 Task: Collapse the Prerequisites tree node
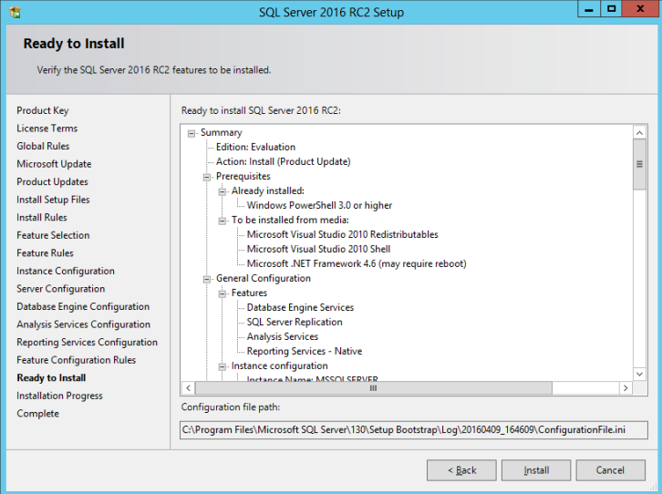(207, 177)
